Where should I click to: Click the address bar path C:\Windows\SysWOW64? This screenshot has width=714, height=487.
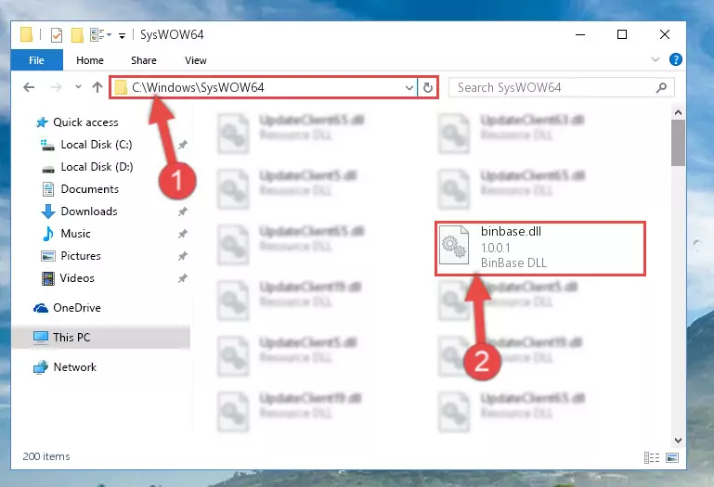(198, 87)
